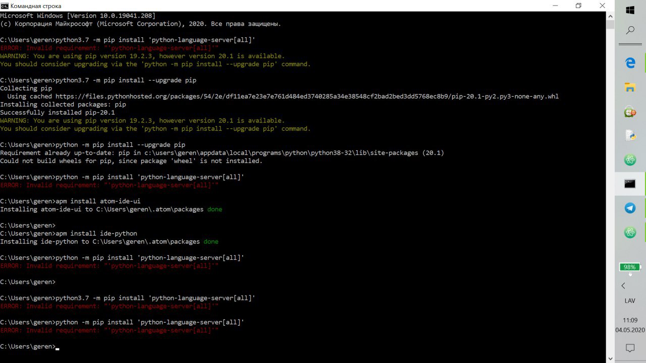Click 'Installing collected packages: pip' line
This screenshot has width=646, height=363.
63,104
